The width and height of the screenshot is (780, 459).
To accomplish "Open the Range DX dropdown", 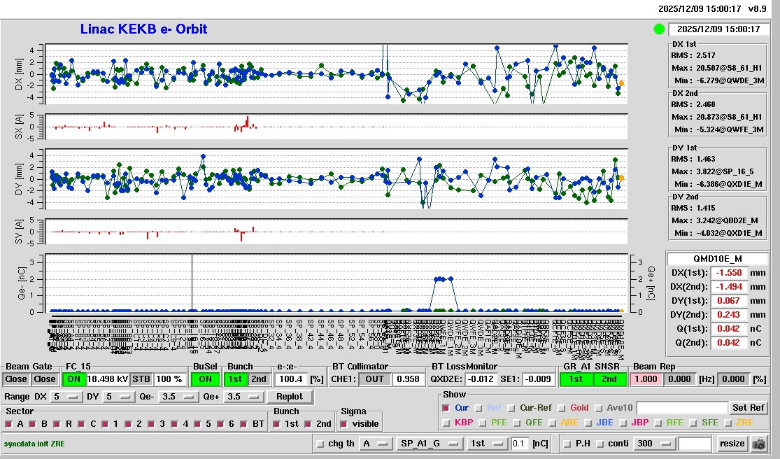I will 65,397.
